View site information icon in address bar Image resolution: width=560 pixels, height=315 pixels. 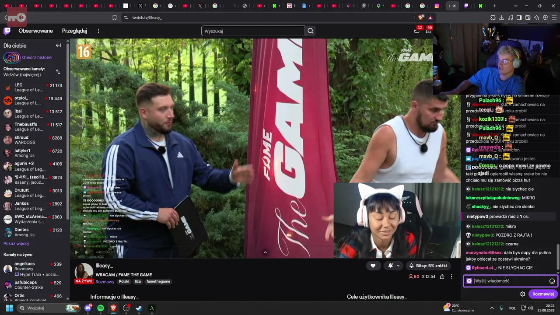[x=126, y=17]
